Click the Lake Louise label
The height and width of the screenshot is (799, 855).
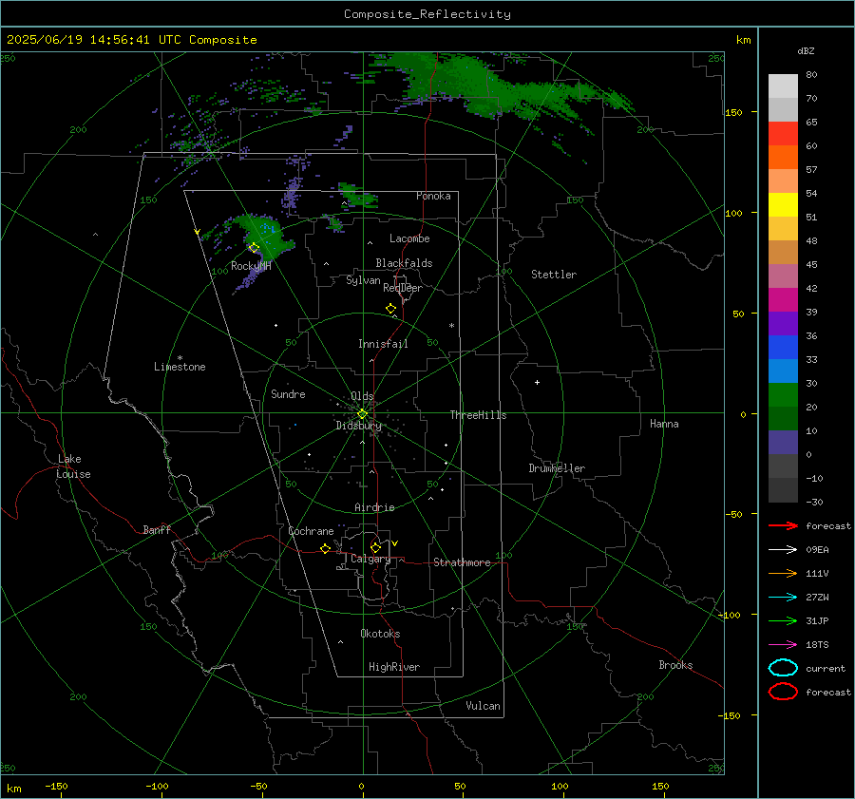73,466
